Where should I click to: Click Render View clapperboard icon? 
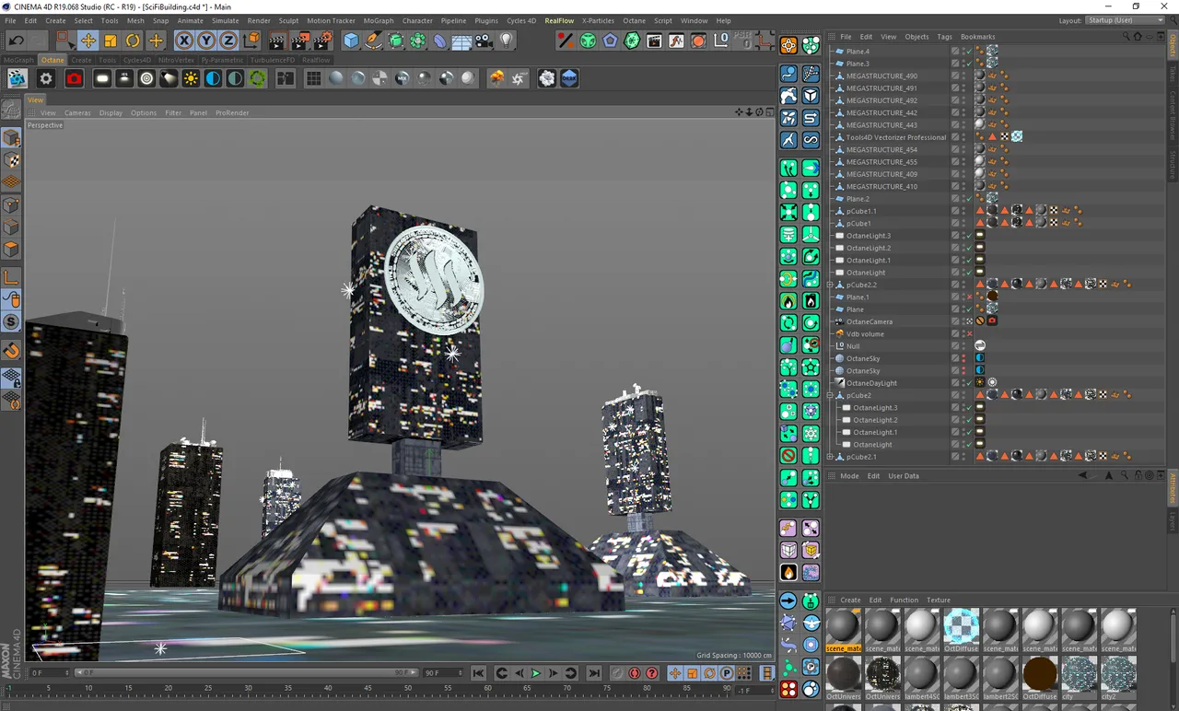[x=277, y=41]
